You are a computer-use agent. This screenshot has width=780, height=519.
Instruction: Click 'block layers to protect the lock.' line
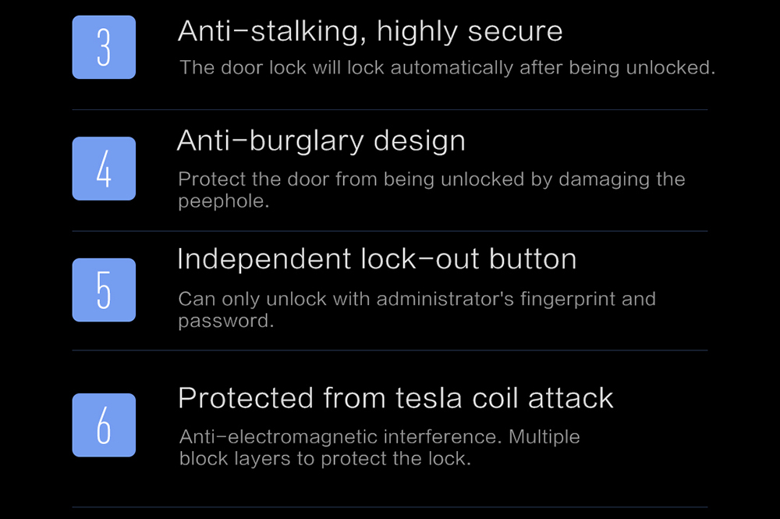point(324,459)
